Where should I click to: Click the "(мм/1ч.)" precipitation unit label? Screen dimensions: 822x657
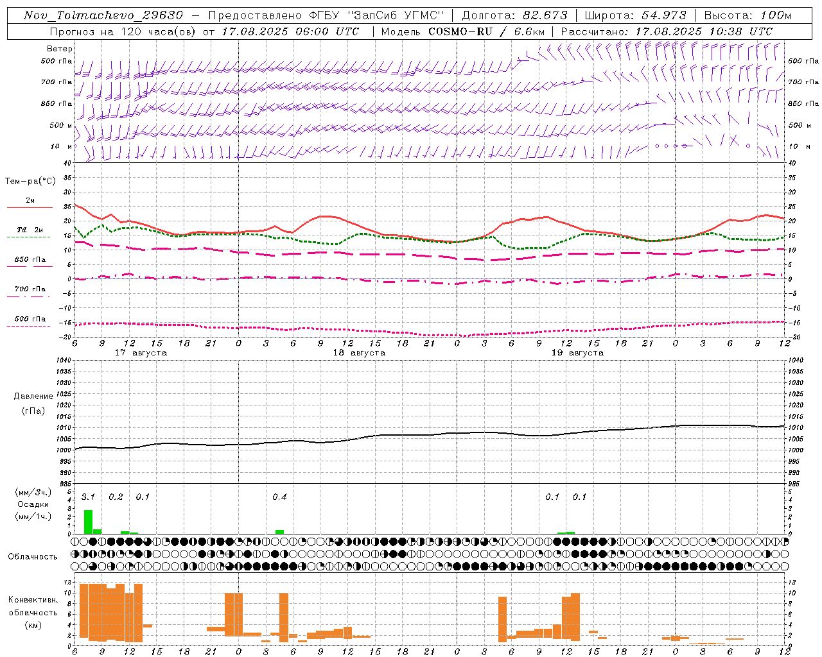pyautogui.click(x=33, y=516)
